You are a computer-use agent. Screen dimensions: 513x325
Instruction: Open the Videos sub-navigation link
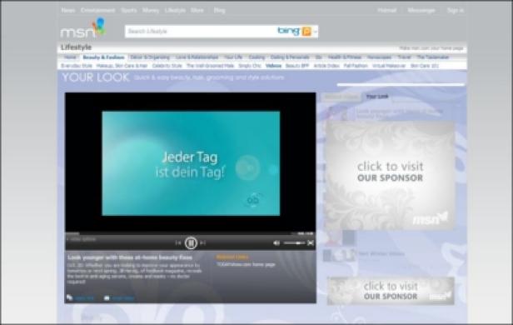click(273, 66)
